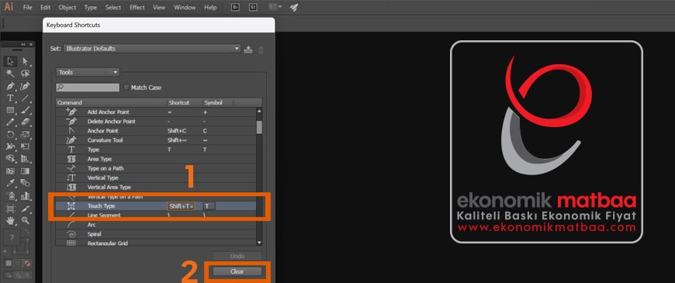Open the Set Illustrator Defaults dropdown
Viewport: 675px width, 283px height.
pos(152,49)
